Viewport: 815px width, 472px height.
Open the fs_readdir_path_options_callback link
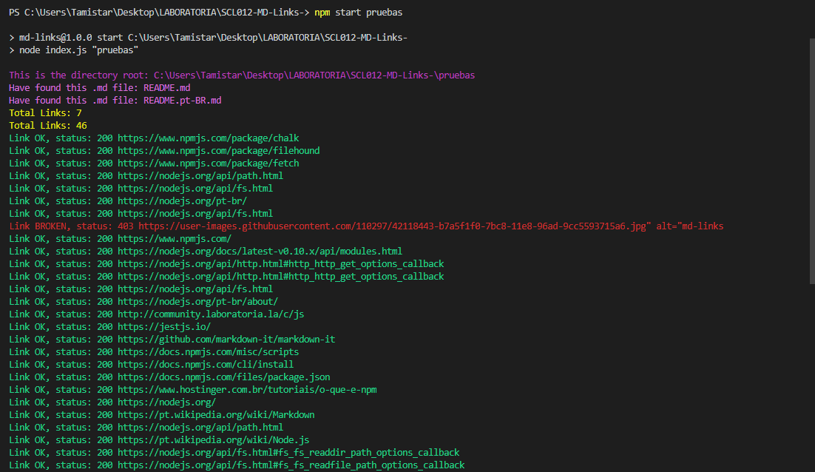(x=288, y=452)
